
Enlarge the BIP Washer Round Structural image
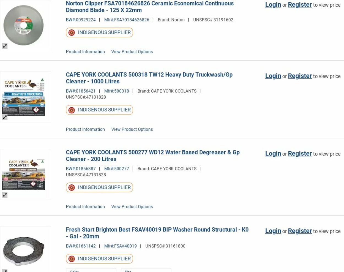5,271
